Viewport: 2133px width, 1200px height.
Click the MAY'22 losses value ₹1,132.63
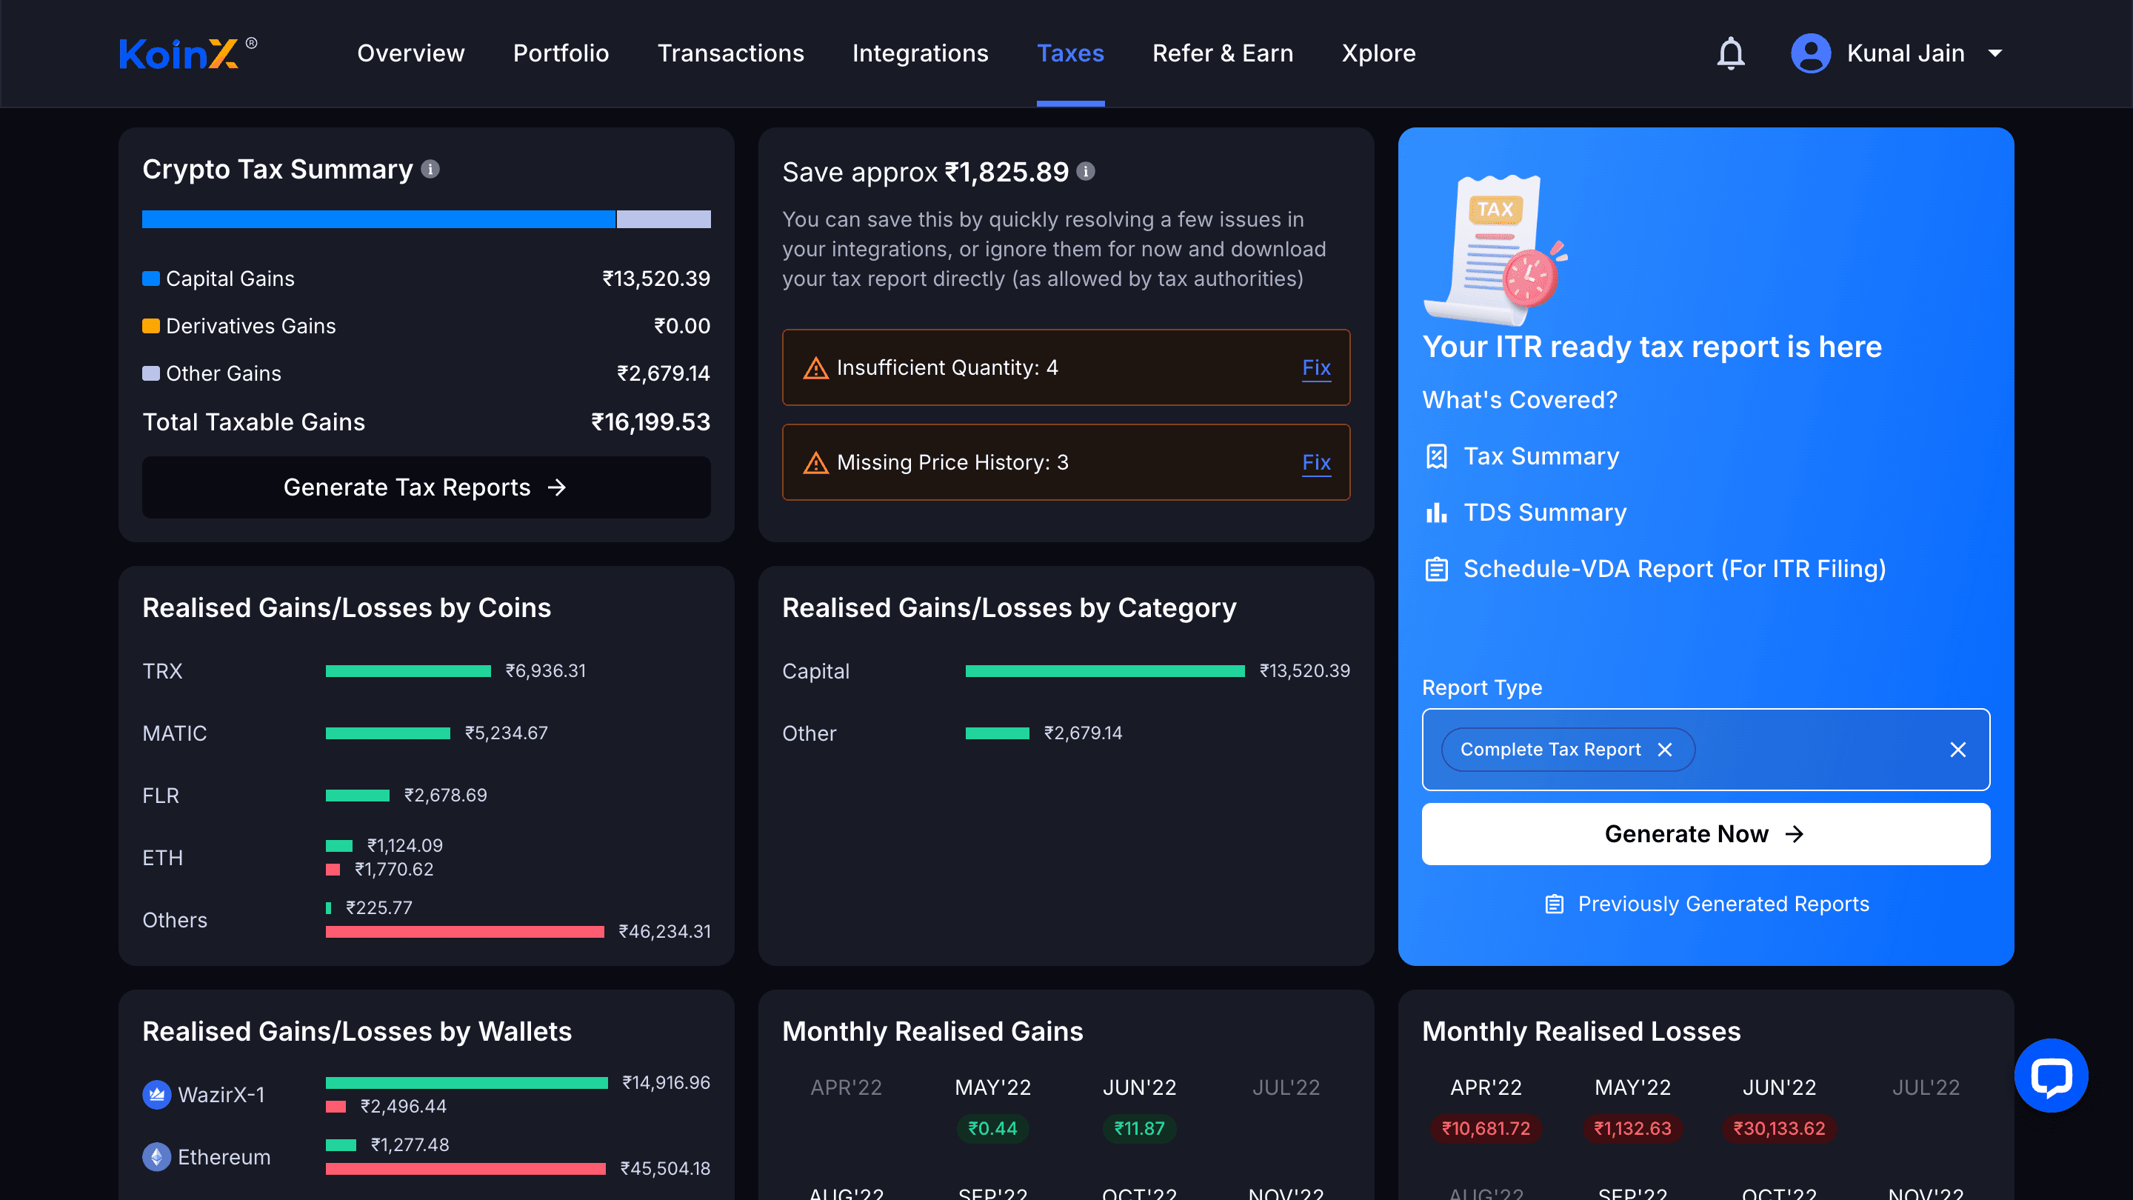[1632, 1128]
